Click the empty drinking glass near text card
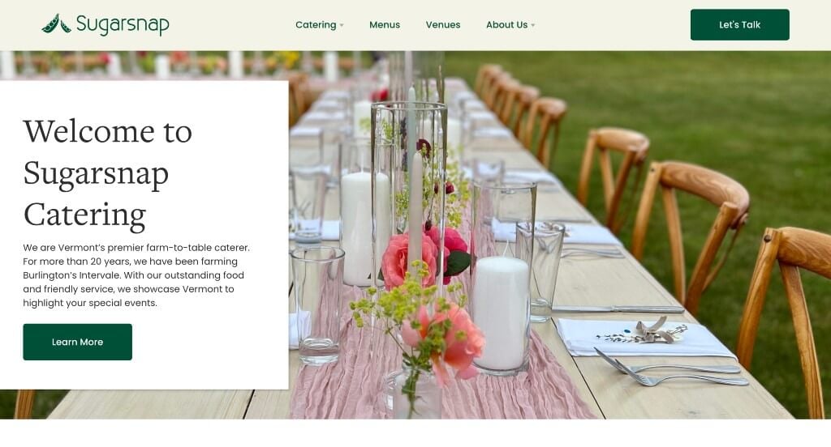Image resolution: width=831 pixels, height=447 pixels. (317, 306)
